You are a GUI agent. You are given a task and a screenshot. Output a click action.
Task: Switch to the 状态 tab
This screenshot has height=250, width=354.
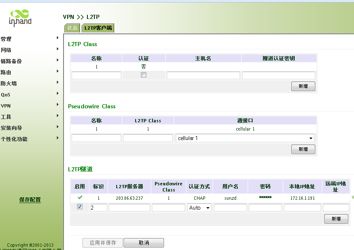click(72, 28)
